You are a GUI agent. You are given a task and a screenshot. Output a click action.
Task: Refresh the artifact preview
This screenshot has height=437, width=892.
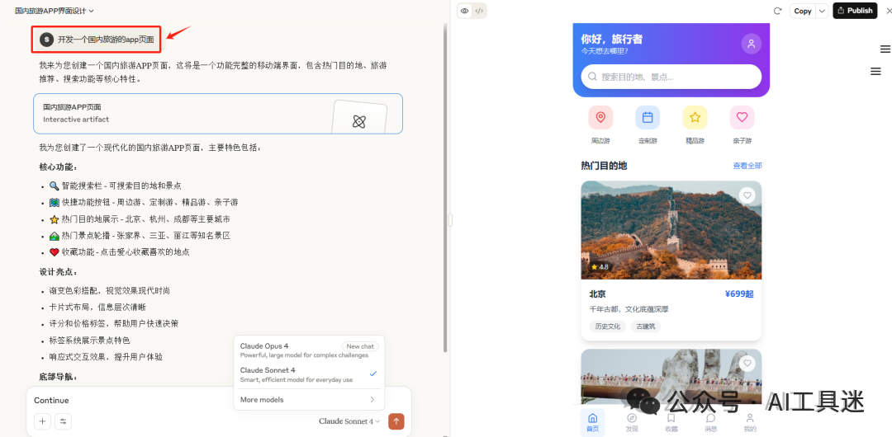pyautogui.click(x=777, y=11)
